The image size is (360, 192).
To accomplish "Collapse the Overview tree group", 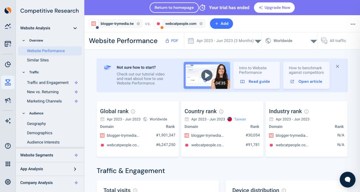I will (24, 40).
